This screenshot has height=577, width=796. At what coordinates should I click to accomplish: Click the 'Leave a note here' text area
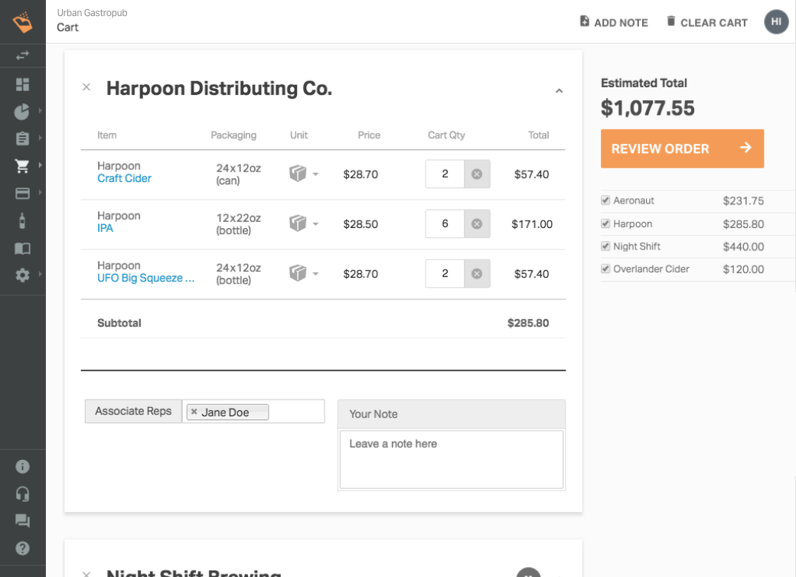(x=452, y=460)
